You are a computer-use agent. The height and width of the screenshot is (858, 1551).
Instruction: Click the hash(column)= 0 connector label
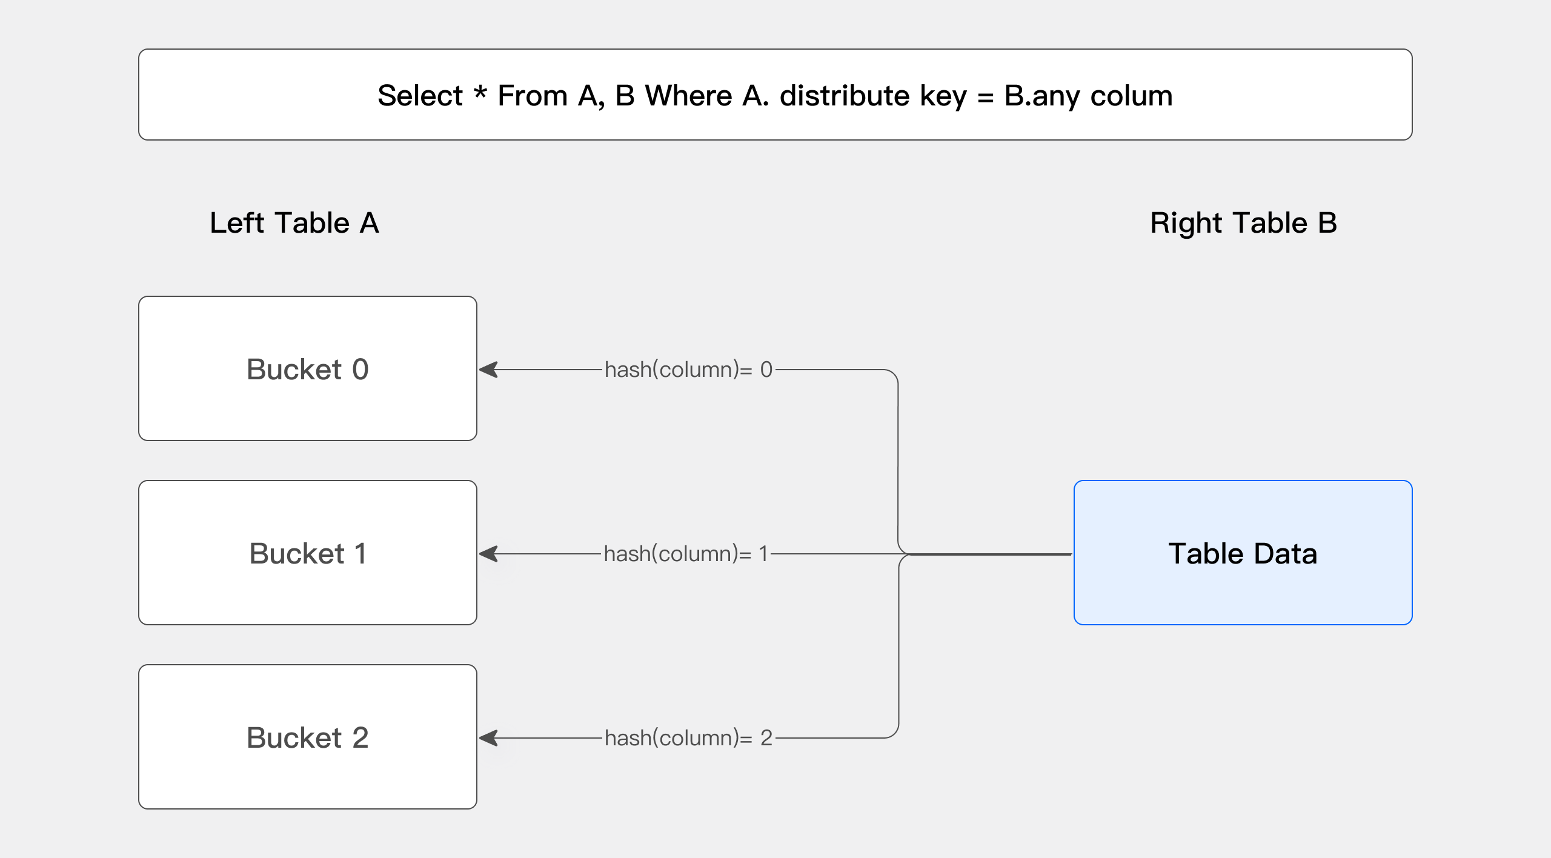(x=688, y=370)
